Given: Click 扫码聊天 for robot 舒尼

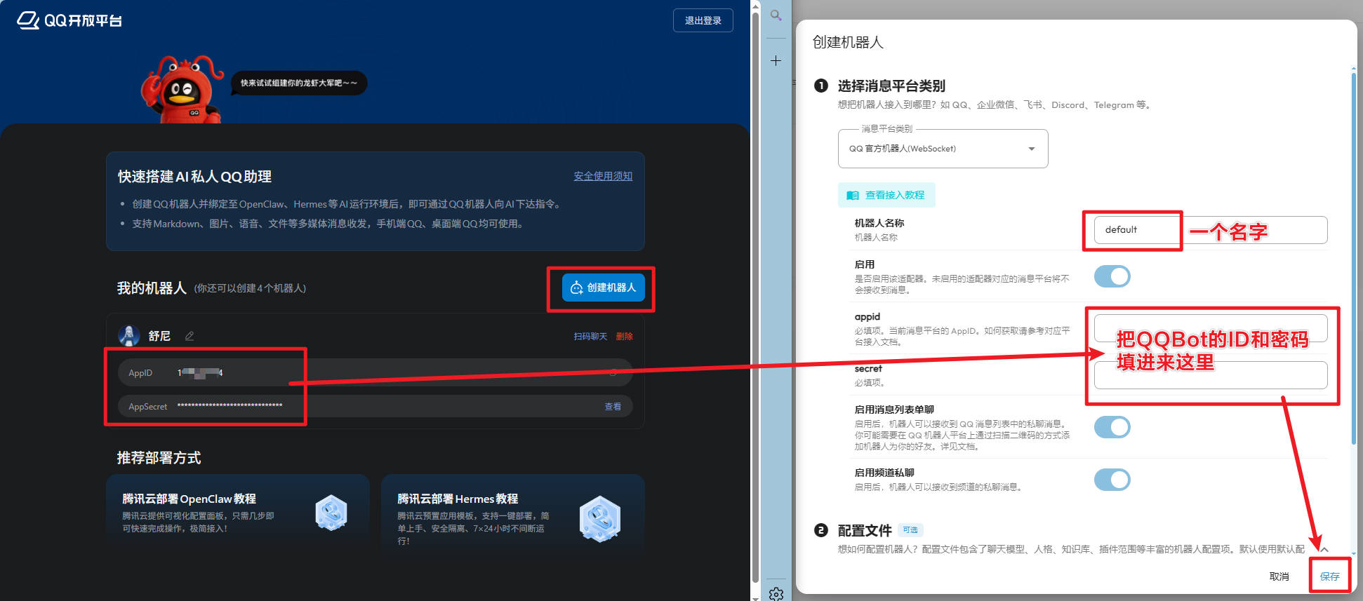Looking at the screenshot, I should point(590,337).
